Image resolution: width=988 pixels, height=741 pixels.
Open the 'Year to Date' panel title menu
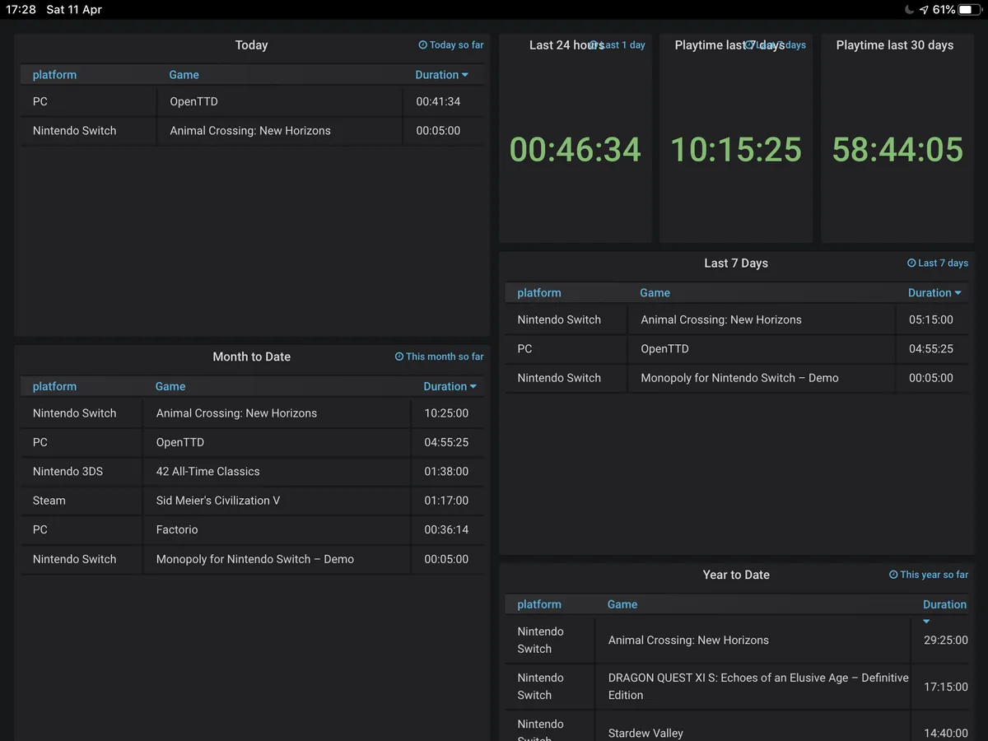(735, 575)
